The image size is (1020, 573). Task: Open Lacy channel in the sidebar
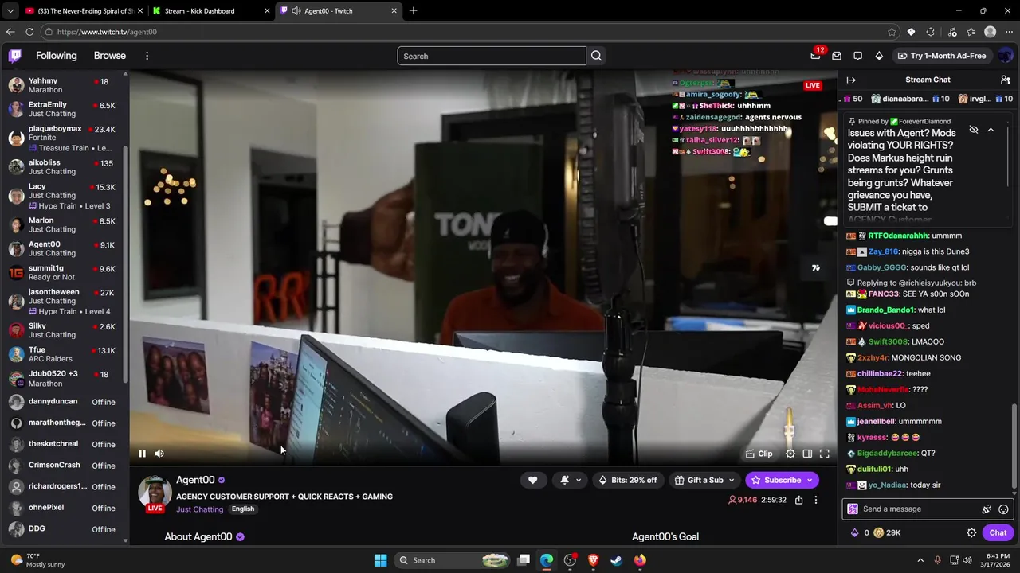coord(64,196)
